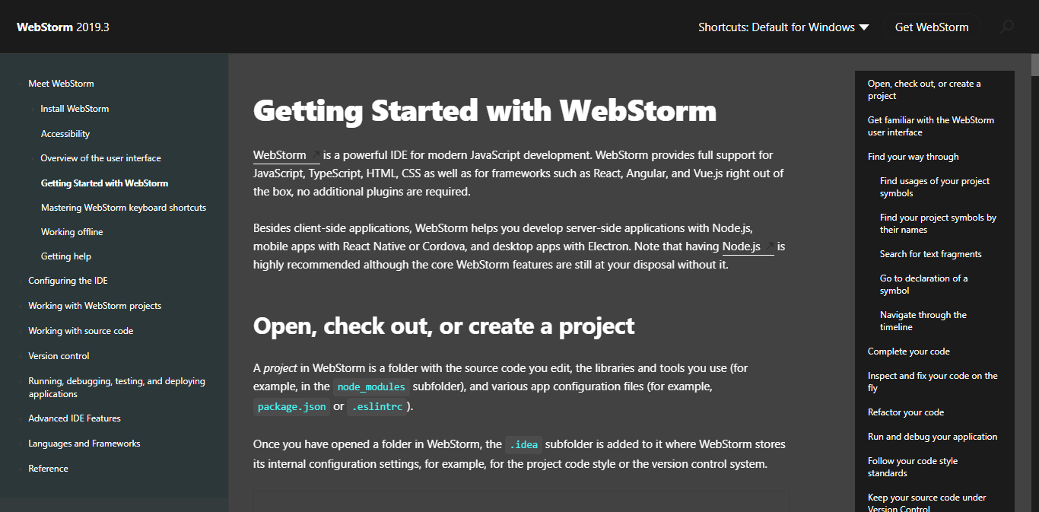The width and height of the screenshot is (1039, 512).
Task: Open the Shortcuts: Default for Windows dropdown
Action: [783, 27]
